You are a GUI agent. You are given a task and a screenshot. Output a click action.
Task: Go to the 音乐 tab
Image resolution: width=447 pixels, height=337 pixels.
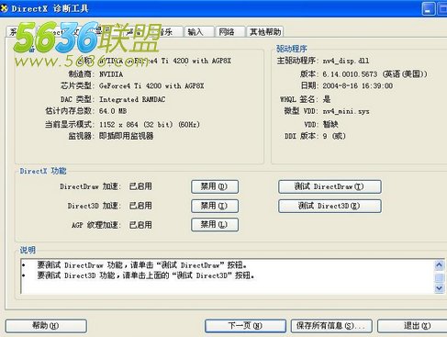[x=168, y=32]
